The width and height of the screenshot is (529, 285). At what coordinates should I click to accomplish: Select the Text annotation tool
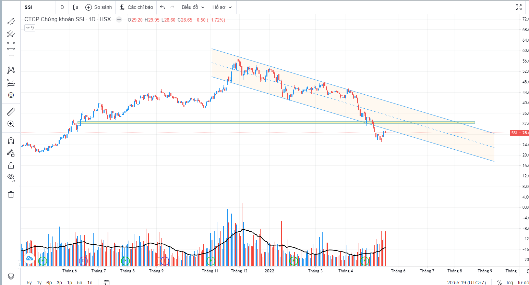coord(11,58)
